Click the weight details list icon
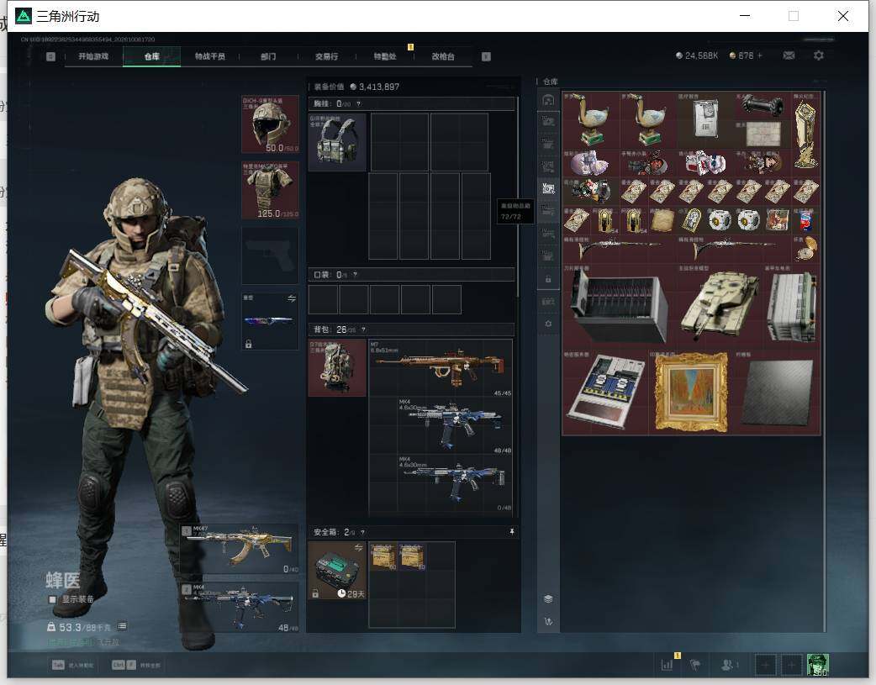 [x=123, y=626]
